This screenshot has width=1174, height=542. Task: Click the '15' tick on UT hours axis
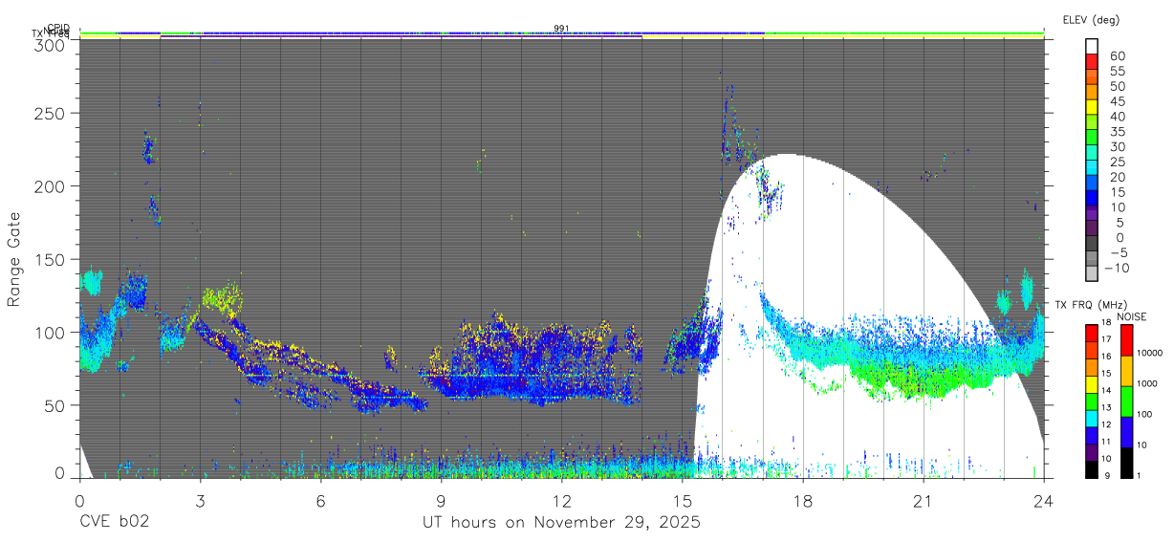[682, 500]
